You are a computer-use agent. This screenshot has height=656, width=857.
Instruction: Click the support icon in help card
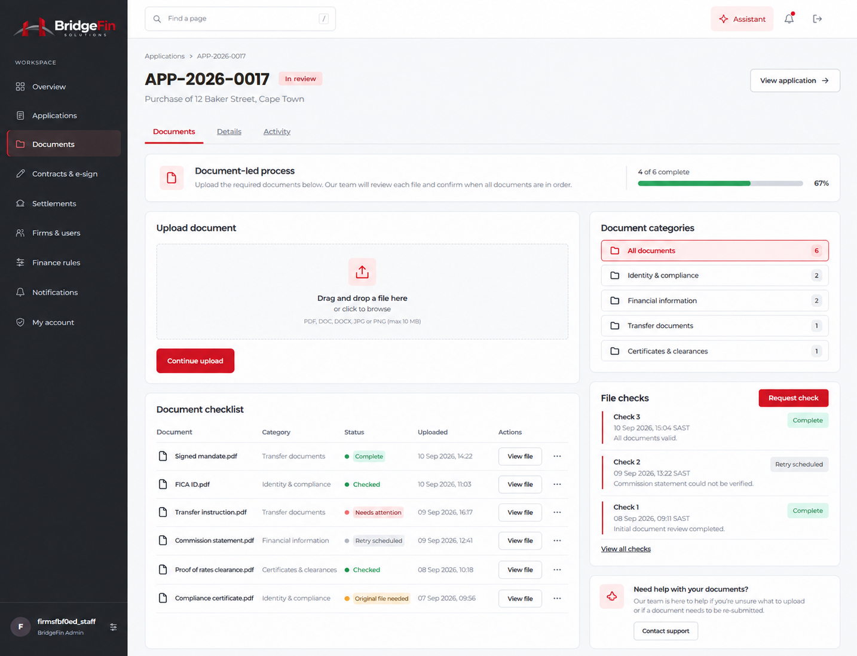[x=612, y=596]
